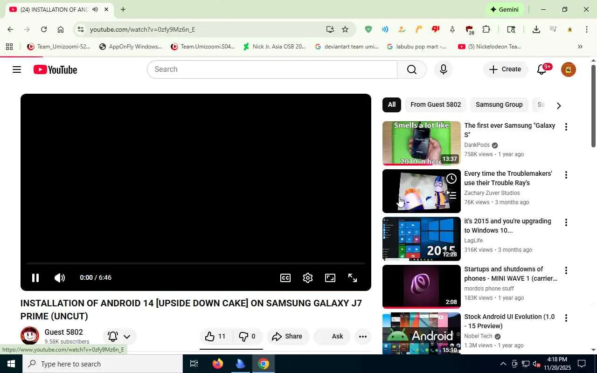The width and height of the screenshot is (597, 373).
Task: Open Task View on the taskbar
Action: pos(194,364)
